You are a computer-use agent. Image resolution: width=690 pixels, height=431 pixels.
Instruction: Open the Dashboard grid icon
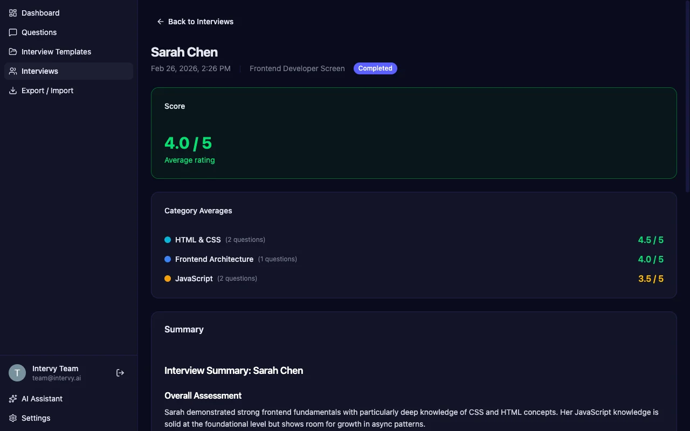[x=12, y=13]
